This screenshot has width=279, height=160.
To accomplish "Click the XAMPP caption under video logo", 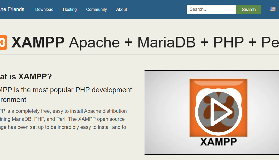I will click(x=218, y=142).
